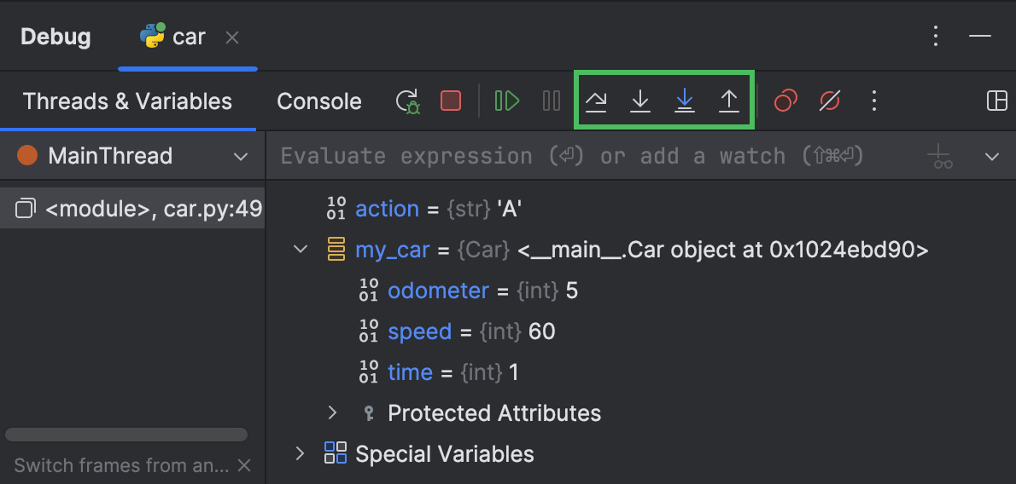Open debugger toolbar more options menu

point(874,101)
